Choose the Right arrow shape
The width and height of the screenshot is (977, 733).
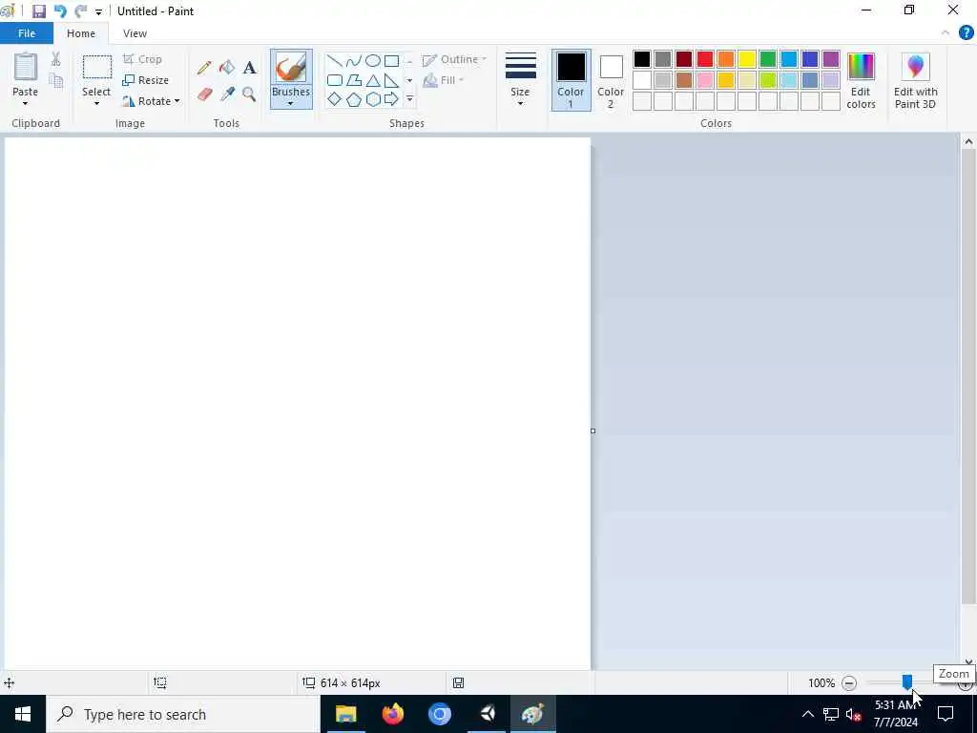[391, 99]
